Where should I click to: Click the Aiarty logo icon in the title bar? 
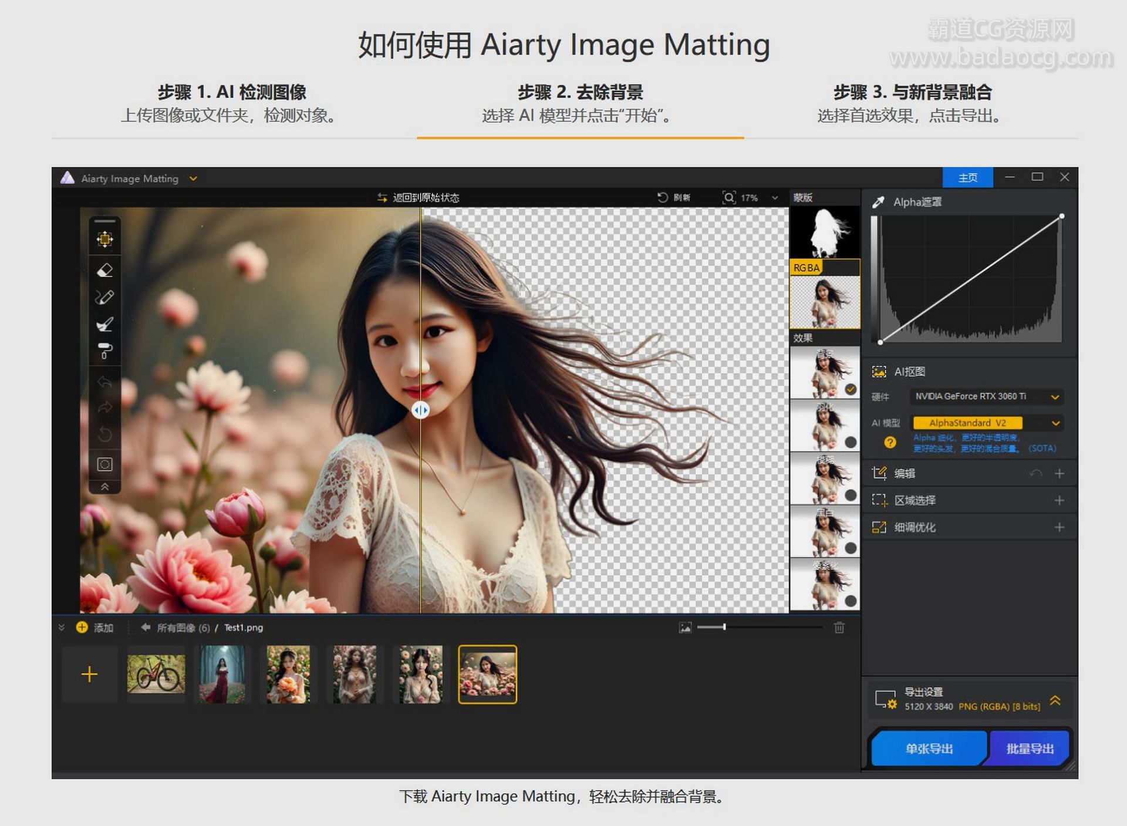[x=68, y=178]
